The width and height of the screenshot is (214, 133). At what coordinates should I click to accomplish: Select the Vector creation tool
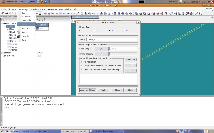97,14
